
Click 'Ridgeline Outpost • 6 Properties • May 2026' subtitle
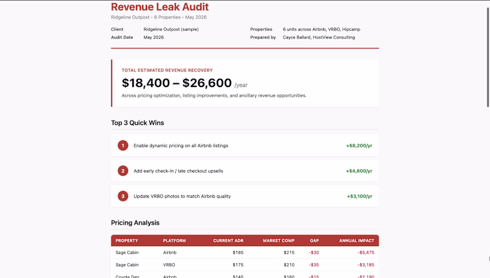[159, 17]
